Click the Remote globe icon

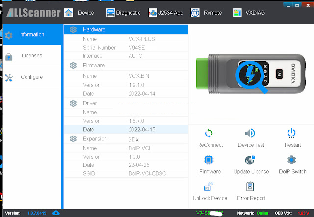point(195,13)
